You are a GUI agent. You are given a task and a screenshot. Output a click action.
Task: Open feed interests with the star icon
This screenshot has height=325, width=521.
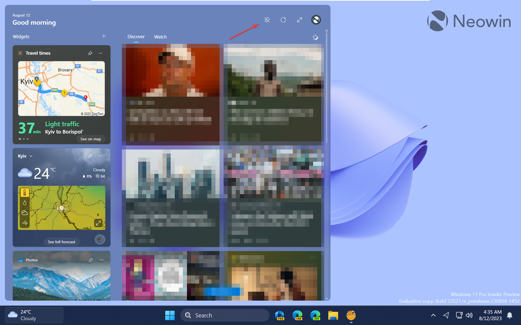(315, 37)
